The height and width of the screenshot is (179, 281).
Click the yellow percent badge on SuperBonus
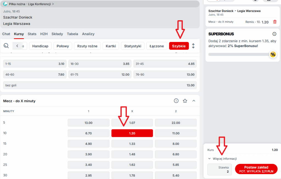click(272, 54)
